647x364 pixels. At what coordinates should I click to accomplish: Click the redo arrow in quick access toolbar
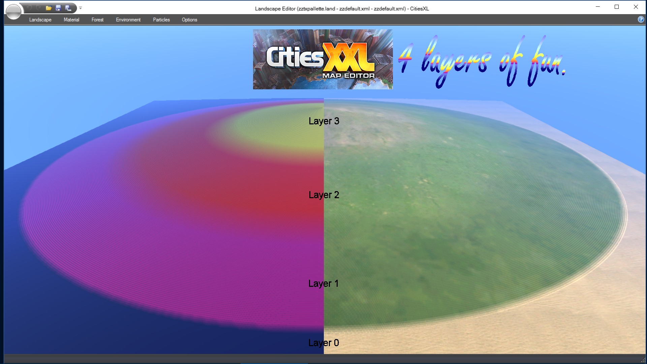coord(39,8)
